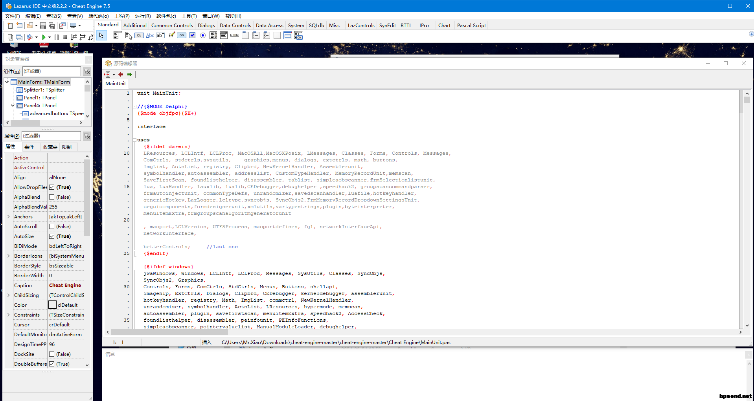Check the DockSite property checkbox

pyautogui.click(x=51, y=354)
